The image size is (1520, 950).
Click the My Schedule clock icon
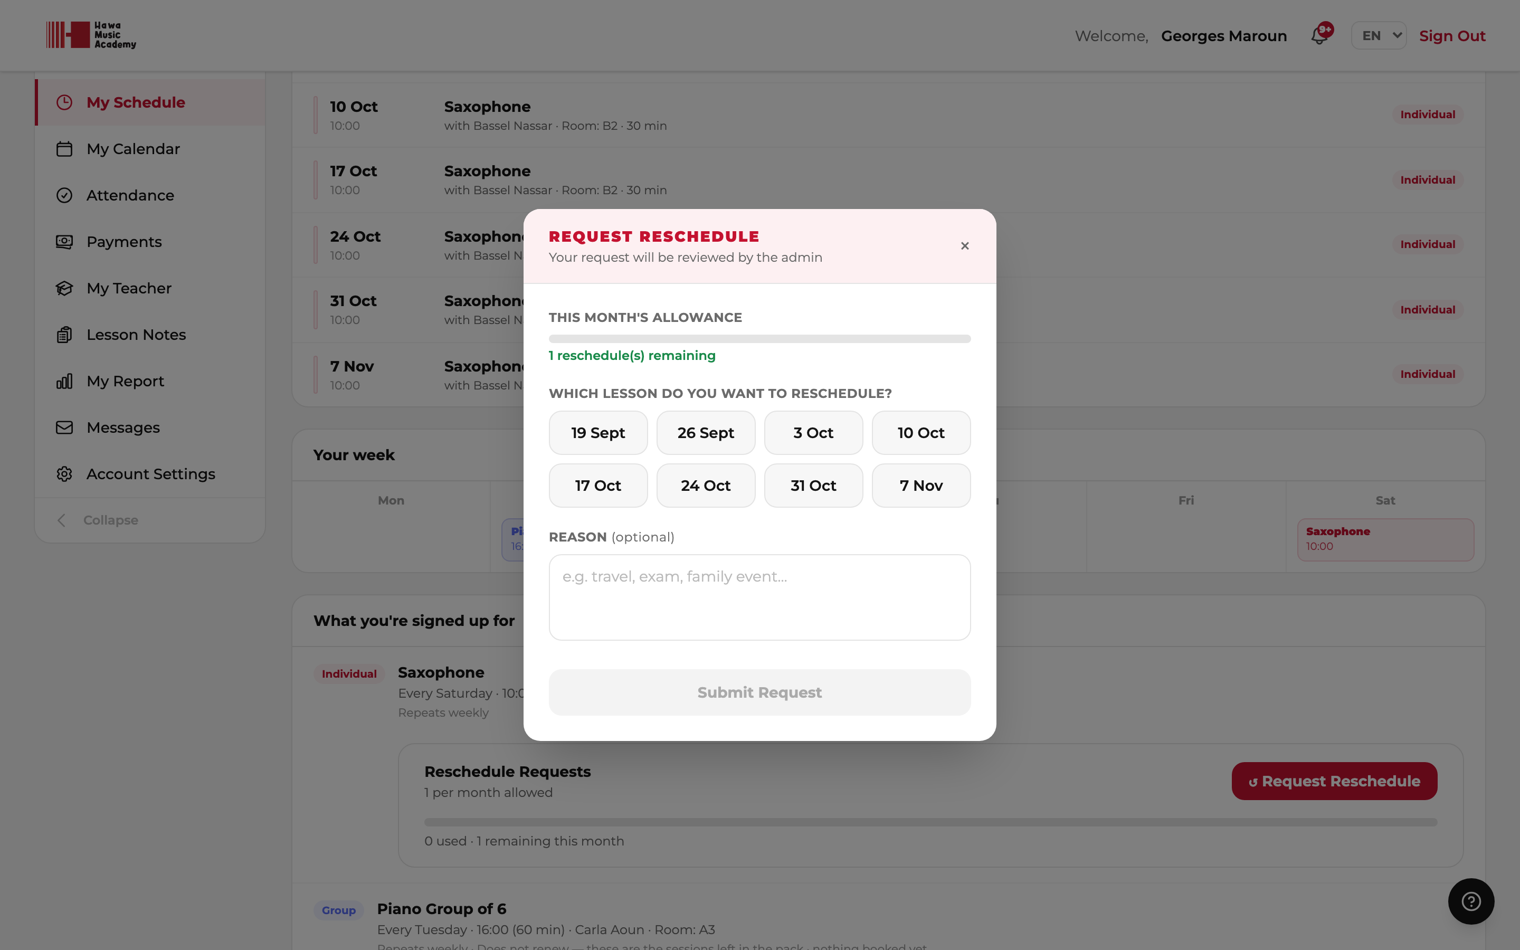[64, 102]
